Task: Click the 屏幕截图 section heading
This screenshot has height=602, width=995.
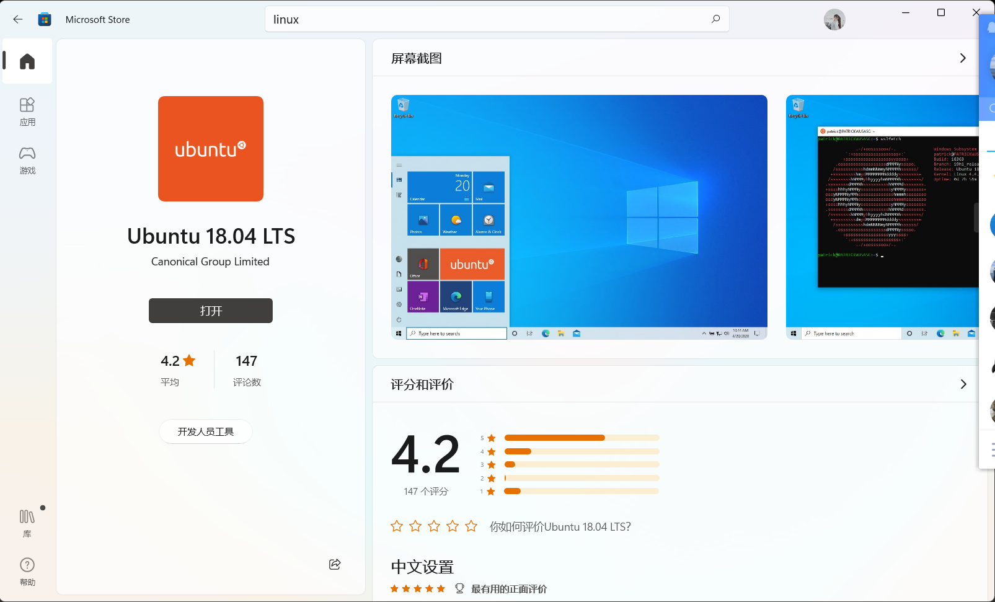Action: click(x=417, y=58)
